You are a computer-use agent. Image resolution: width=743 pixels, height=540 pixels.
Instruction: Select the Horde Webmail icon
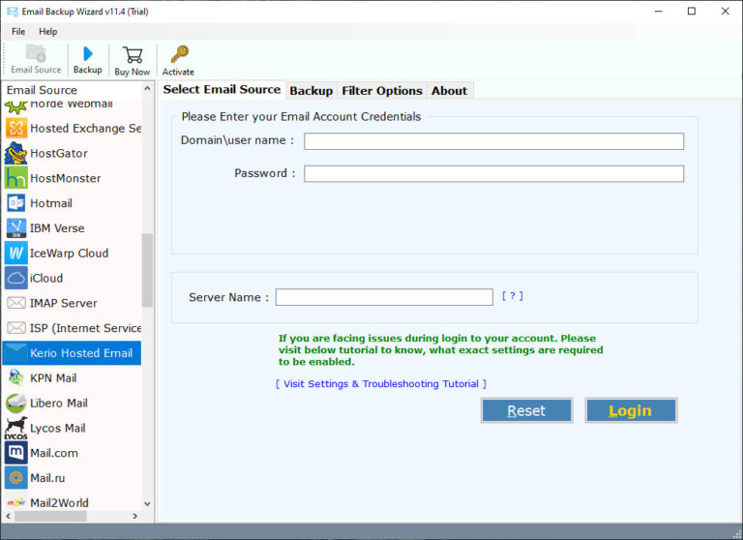(x=16, y=107)
